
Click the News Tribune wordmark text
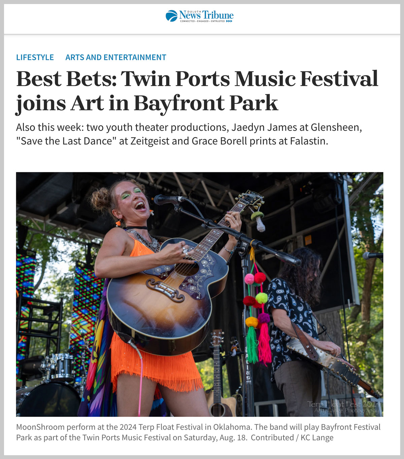206,15
